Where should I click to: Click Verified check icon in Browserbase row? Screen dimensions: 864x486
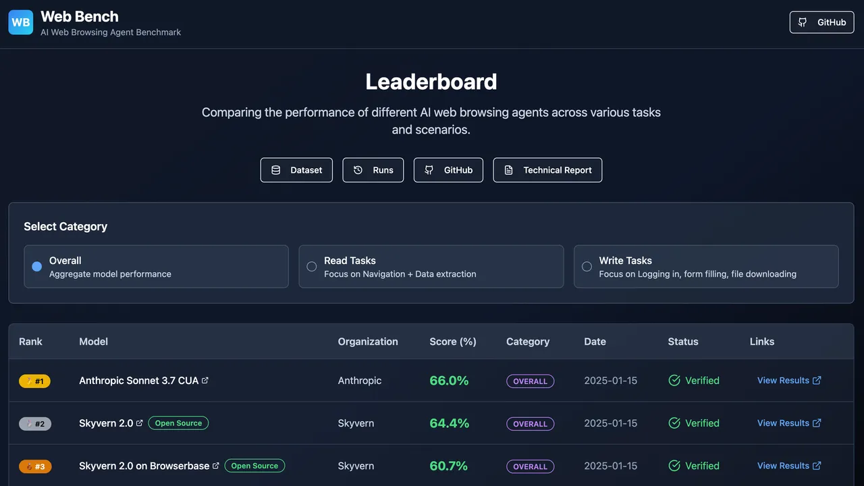coord(674,466)
